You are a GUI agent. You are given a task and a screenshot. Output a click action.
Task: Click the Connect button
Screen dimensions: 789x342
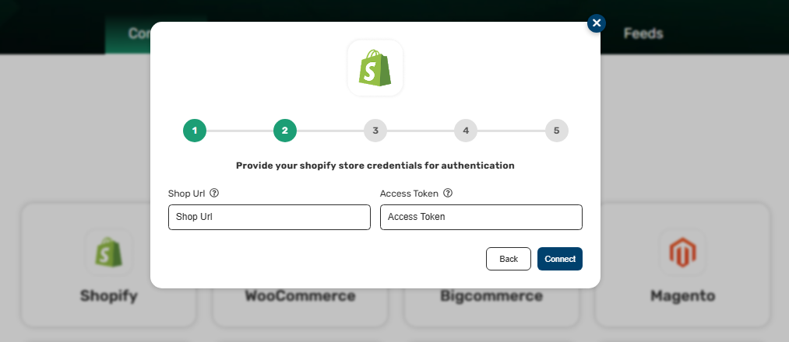[x=560, y=259]
